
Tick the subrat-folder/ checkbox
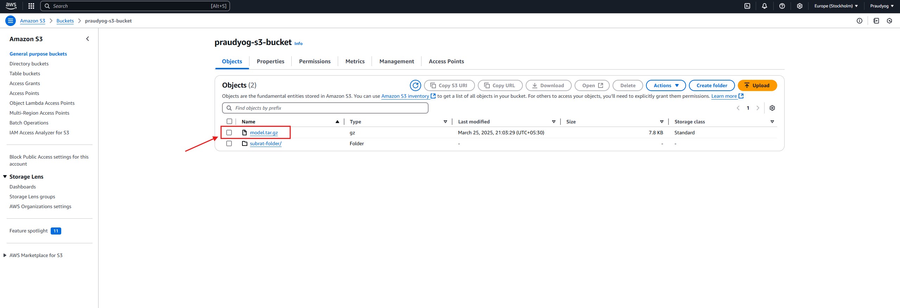(229, 143)
